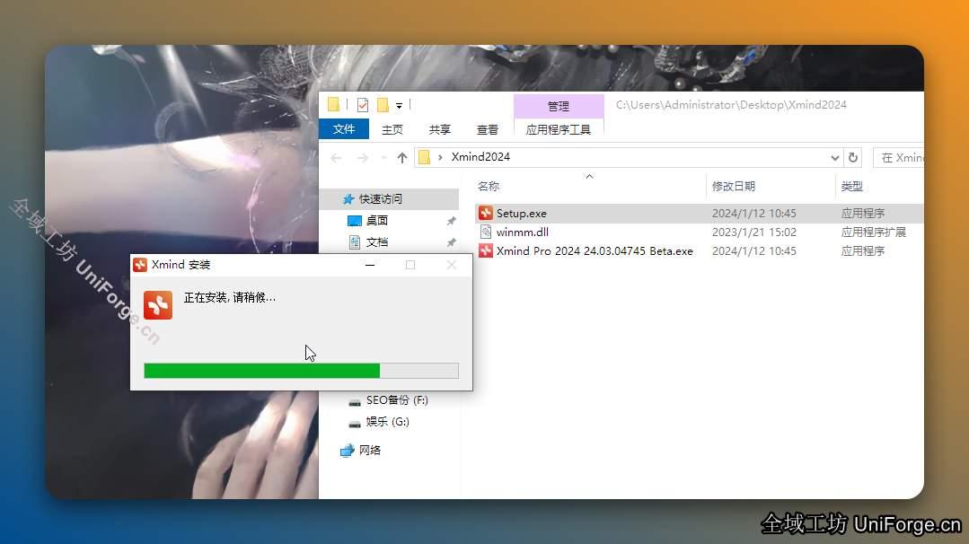Click the new folder quick-access icon
The image size is (969, 544).
coord(383,105)
